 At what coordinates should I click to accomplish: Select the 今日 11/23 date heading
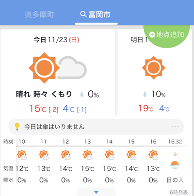(x=56, y=40)
